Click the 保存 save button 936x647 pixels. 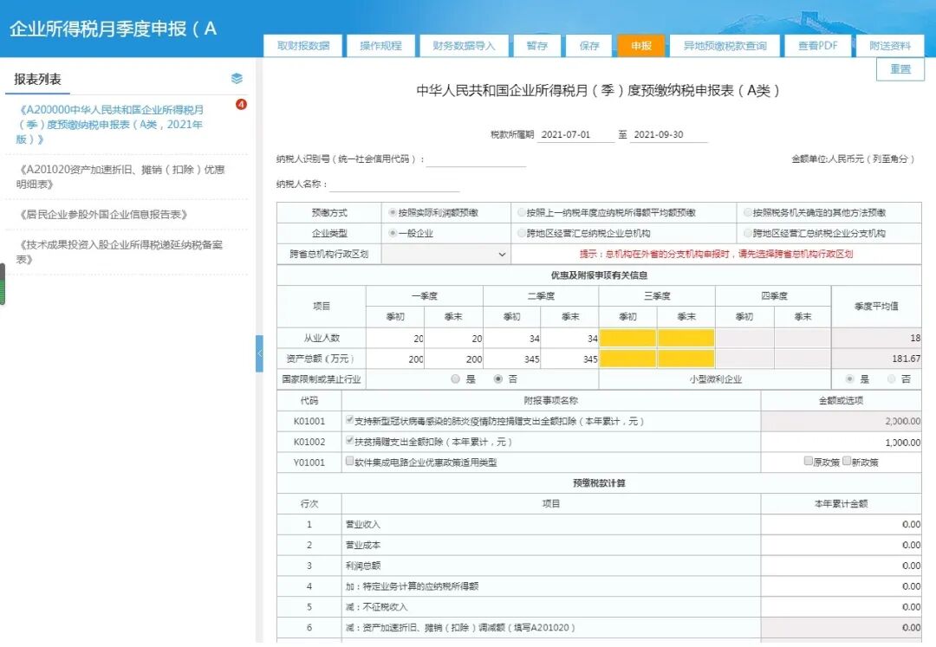coord(588,45)
